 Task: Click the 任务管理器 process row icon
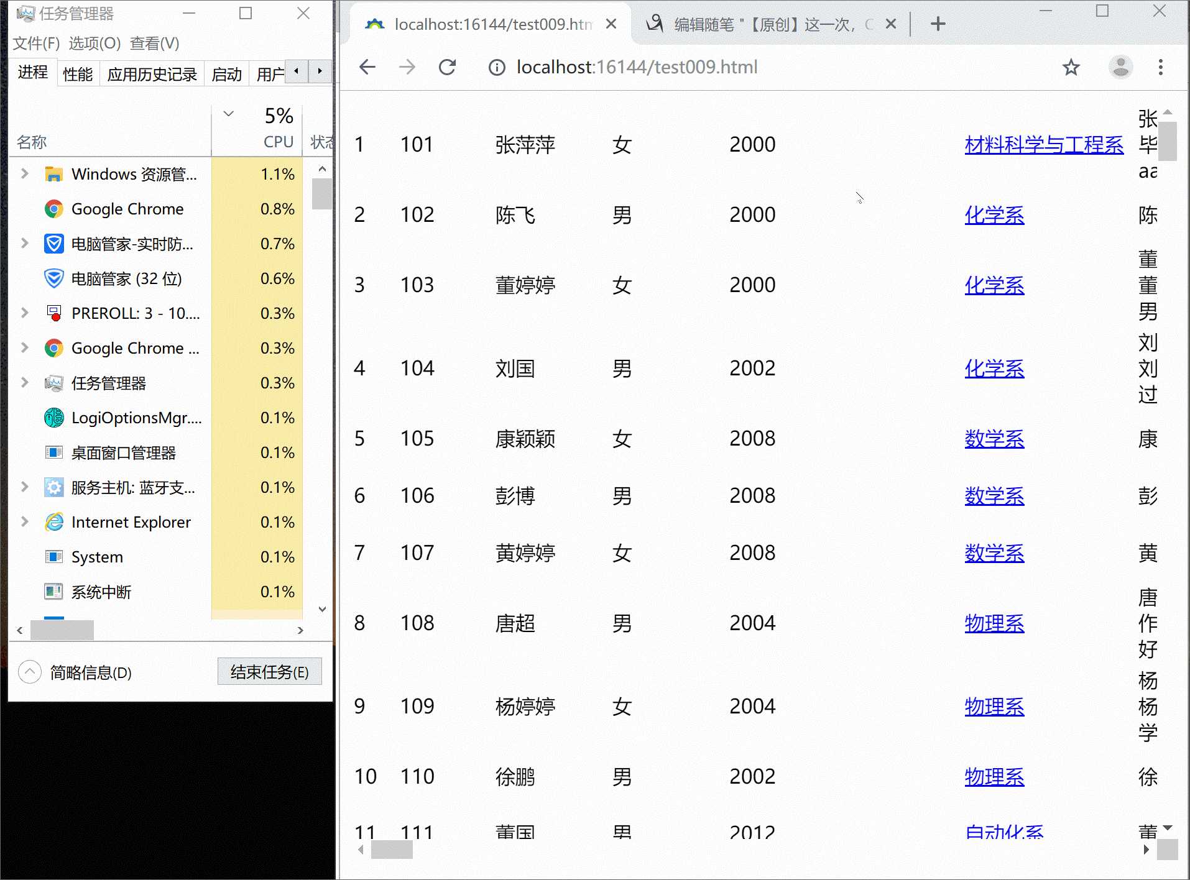[54, 383]
